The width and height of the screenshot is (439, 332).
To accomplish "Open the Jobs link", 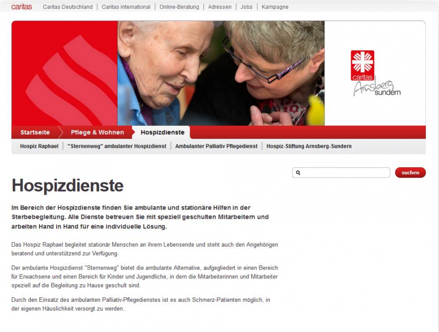I will 246,7.
